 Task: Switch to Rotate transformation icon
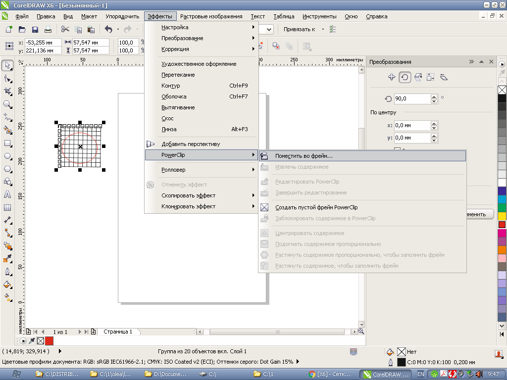[405, 77]
